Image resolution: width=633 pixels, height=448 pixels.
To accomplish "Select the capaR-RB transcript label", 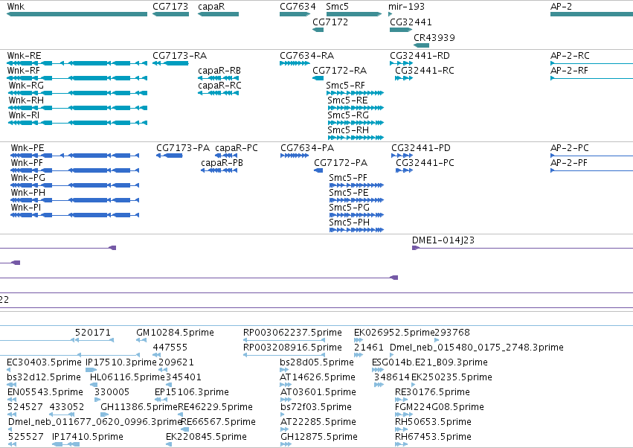I will tap(219, 71).
